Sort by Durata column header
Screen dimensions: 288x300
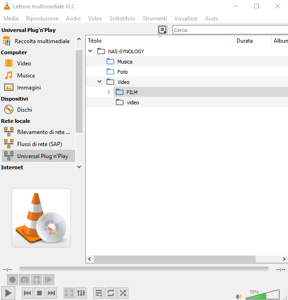click(253, 41)
